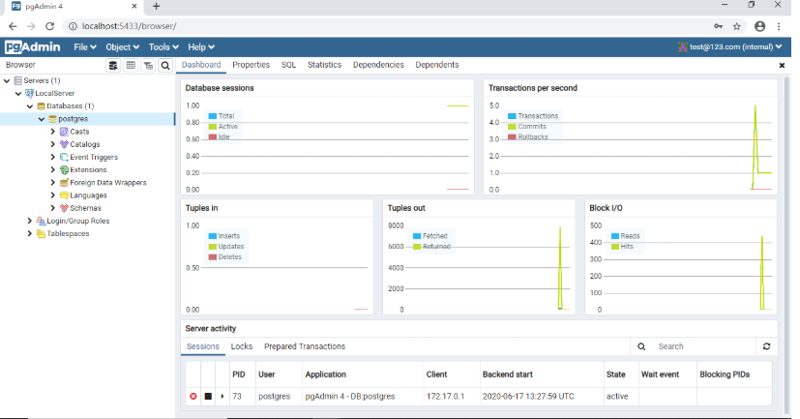Image resolution: width=800 pixels, height=419 pixels.
Task: Open the Query Tool icon in Browser toolbar
Action: click(x=113, y=66)
